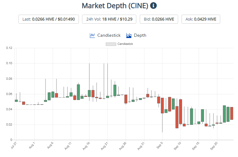Click the Sep 10 x-axis label

coord(177,146)
